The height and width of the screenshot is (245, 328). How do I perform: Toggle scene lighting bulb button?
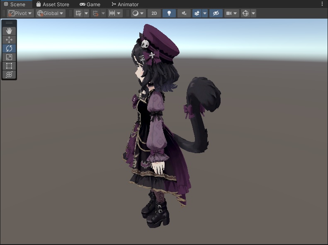coord(169,13)
